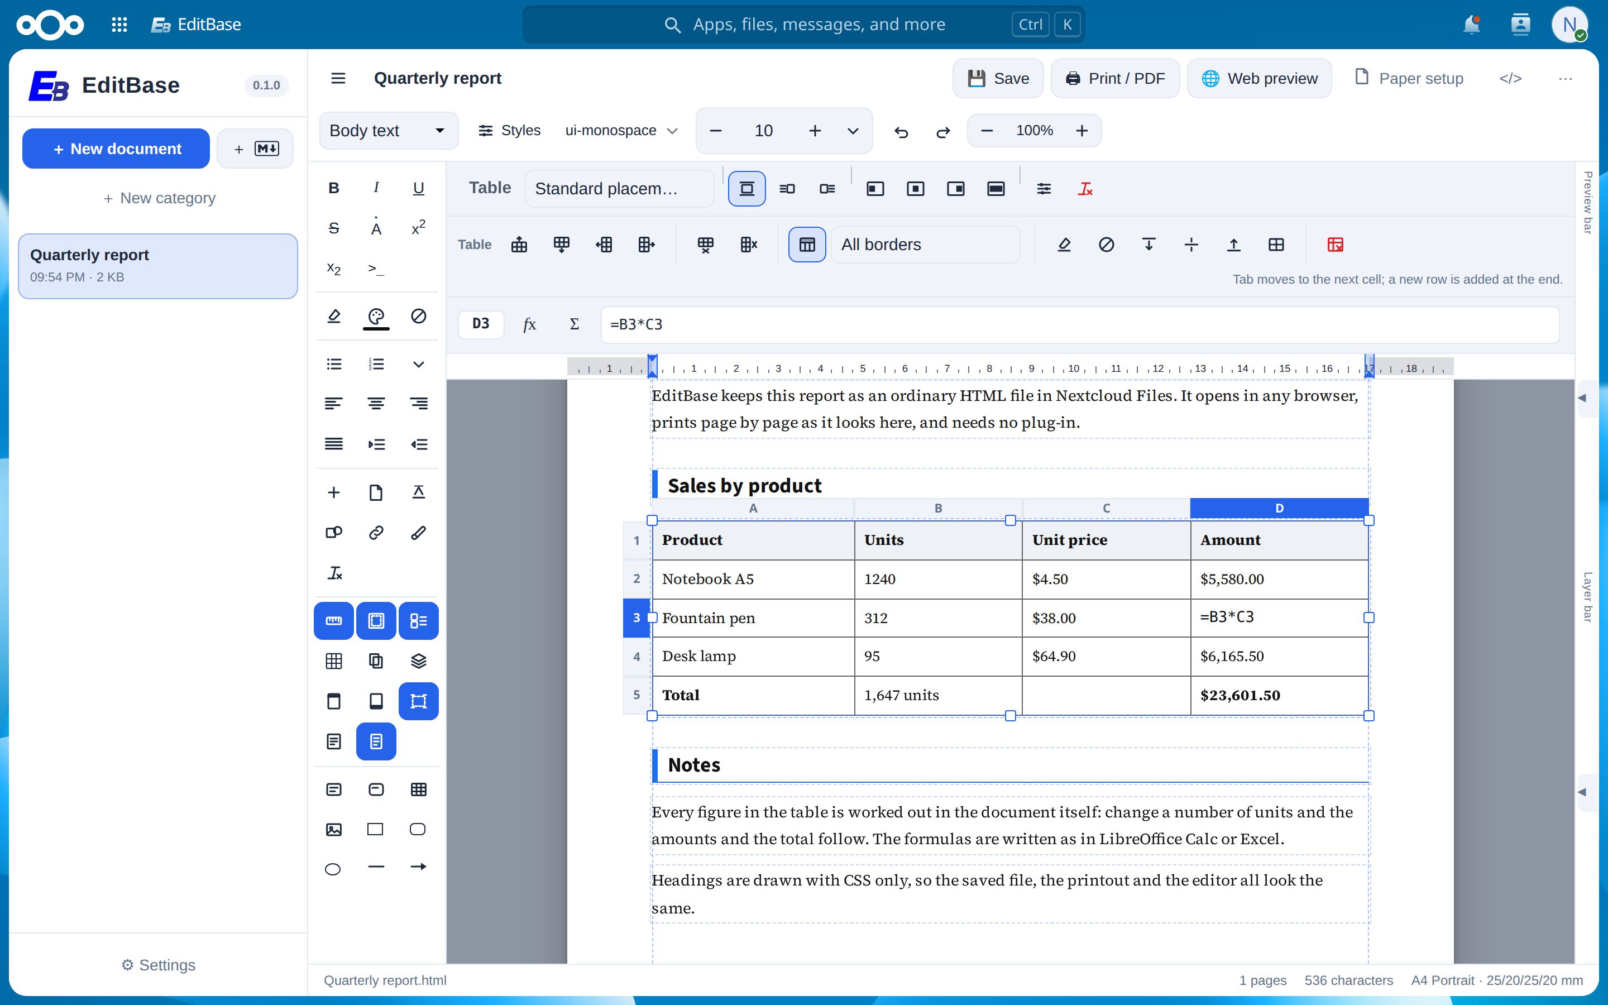The image size is (1608, 1005).
Task: Open the Standard placement dropdown
Action: (x=619, y=189)
